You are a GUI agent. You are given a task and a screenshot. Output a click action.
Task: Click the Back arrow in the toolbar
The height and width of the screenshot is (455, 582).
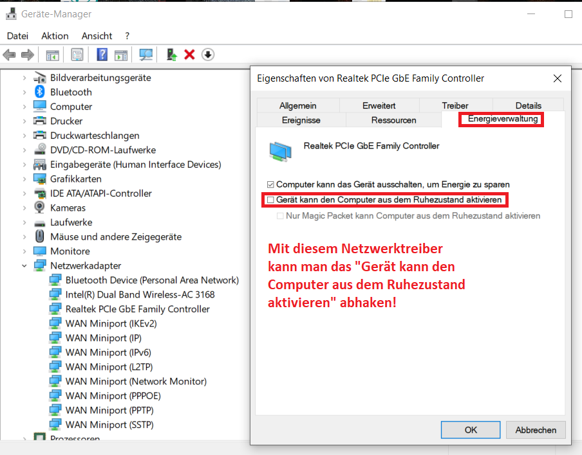(x=9, y=55)
